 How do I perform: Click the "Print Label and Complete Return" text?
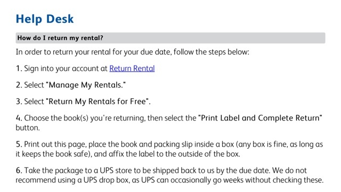point(260,118)
